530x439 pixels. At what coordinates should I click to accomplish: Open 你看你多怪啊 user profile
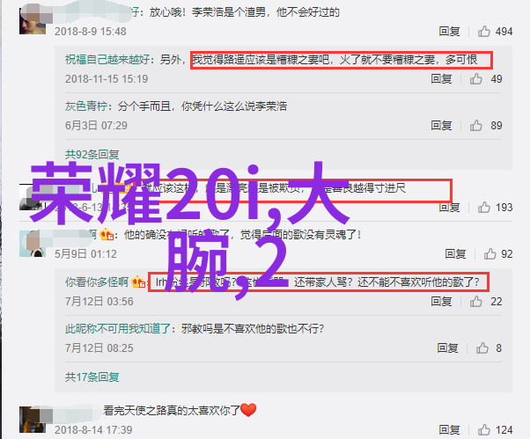point(97,282)
